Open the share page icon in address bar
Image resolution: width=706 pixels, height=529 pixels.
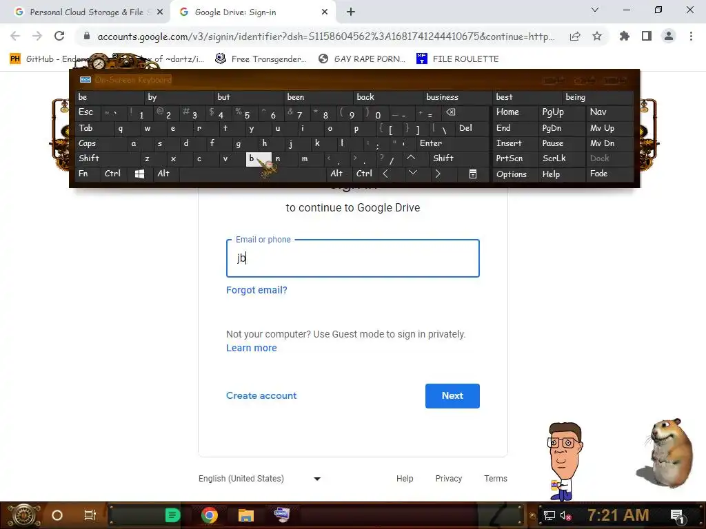click(x=575, y=36)
